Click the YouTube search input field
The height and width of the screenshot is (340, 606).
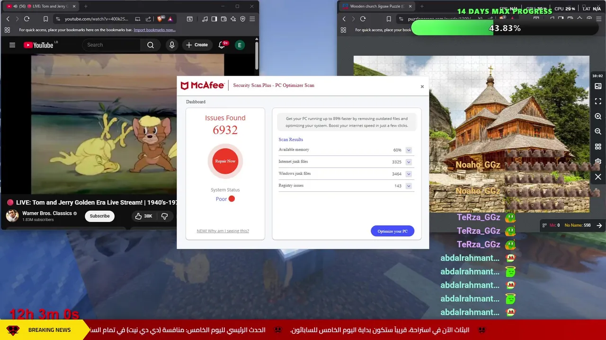click(111, 45)
